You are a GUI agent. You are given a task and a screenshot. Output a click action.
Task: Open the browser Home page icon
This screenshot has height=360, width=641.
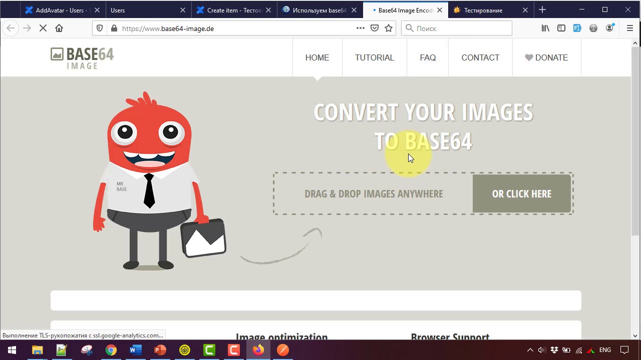pos(59,28)
